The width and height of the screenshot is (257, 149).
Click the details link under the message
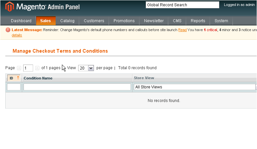click(x=17, y=35)
